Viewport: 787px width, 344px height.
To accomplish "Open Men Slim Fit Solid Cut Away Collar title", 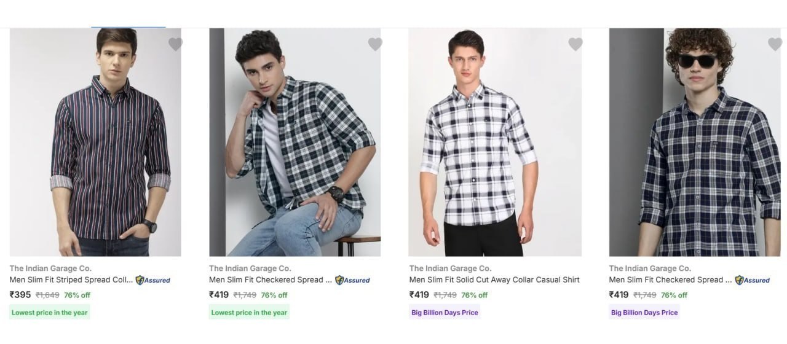I will (x=494, y=279).
